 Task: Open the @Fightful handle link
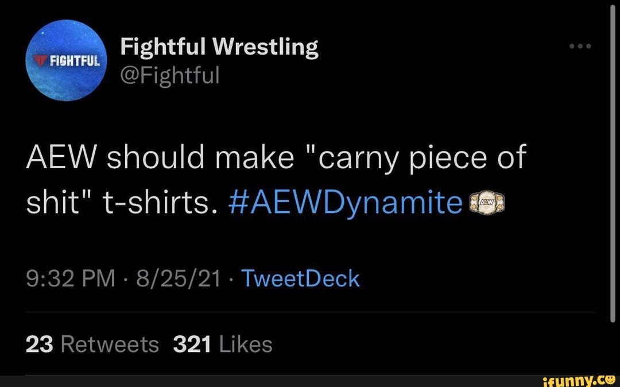point(169,75)
